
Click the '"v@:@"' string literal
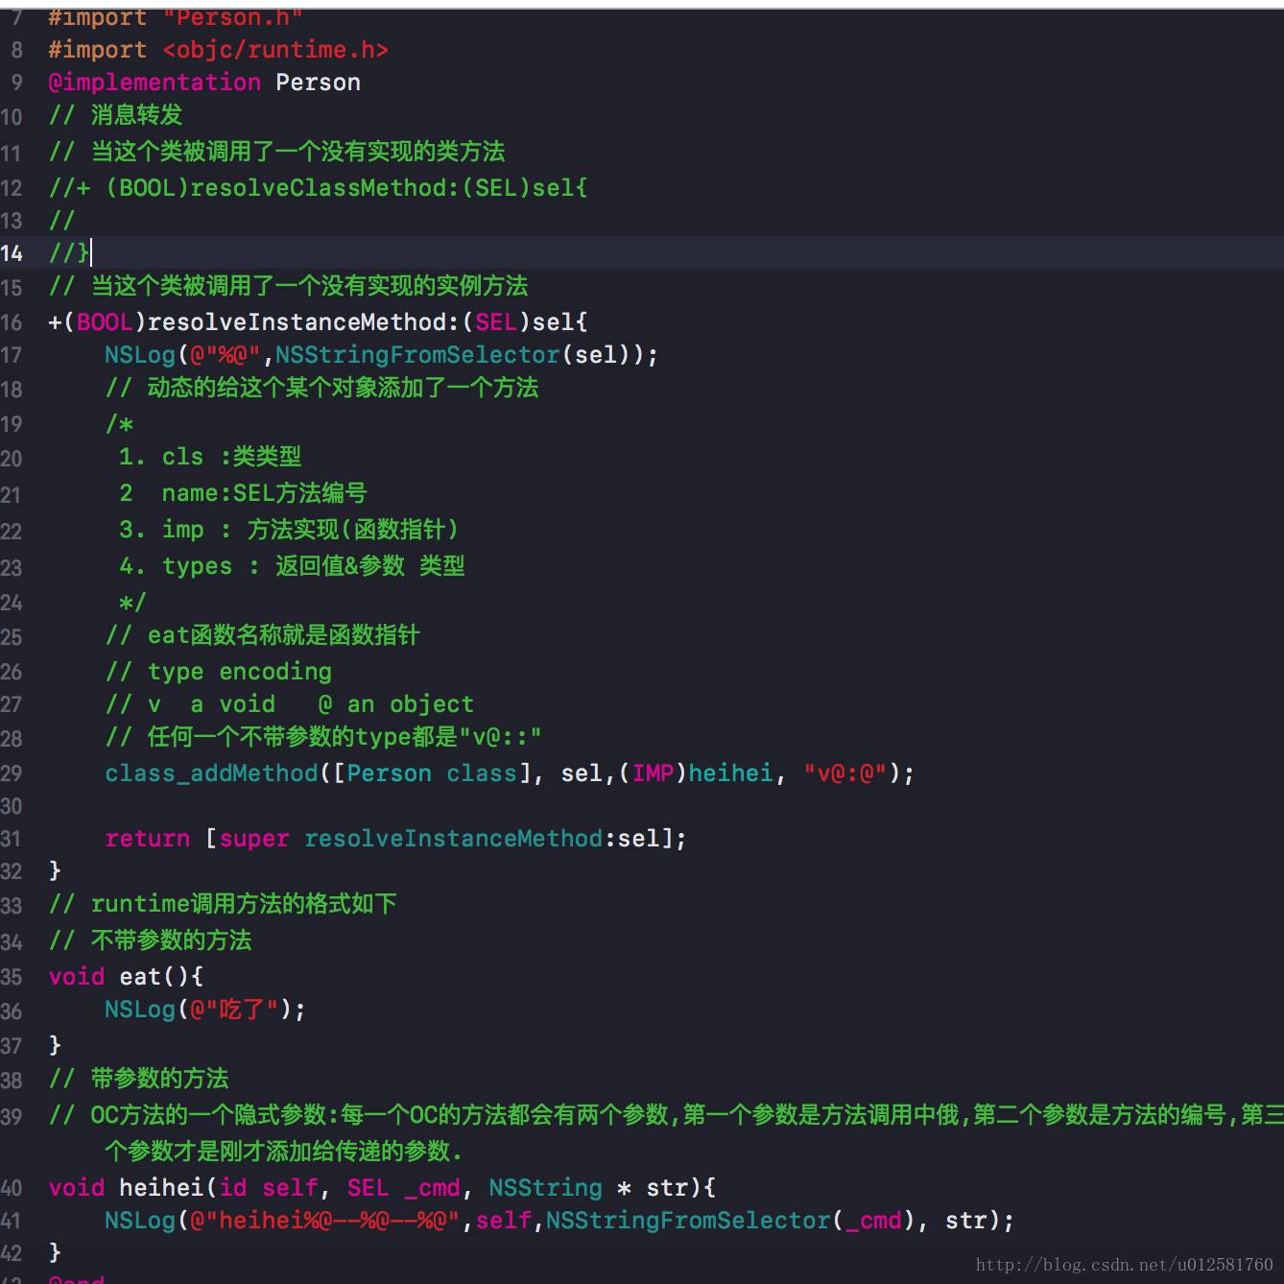[845, 773]
